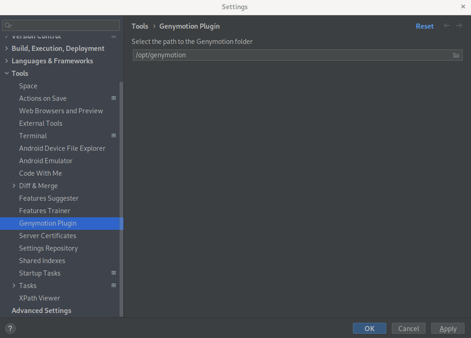This screenshot has width=471, height=338.
Task: Collapse the Tools section
Action: pos(6,73)
